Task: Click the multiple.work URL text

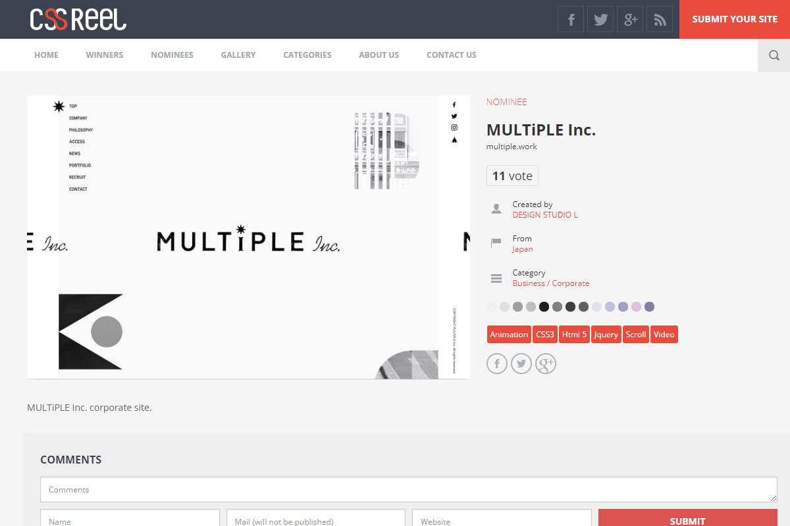Action: click(x=512, y=147)
